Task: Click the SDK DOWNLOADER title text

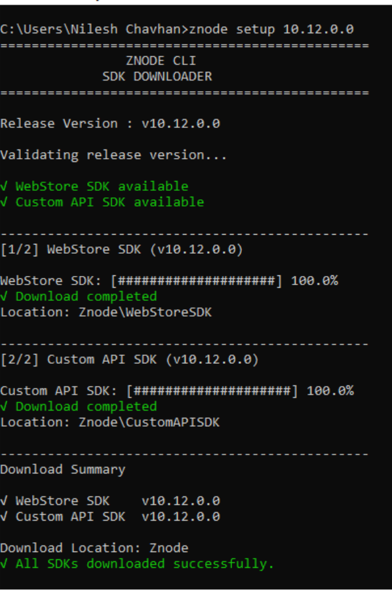Action: (x=157, y=77)
